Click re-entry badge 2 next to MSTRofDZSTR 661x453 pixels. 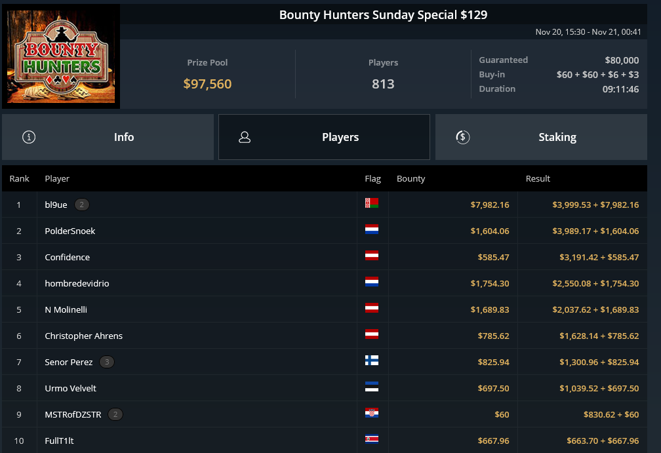point(115,414)
